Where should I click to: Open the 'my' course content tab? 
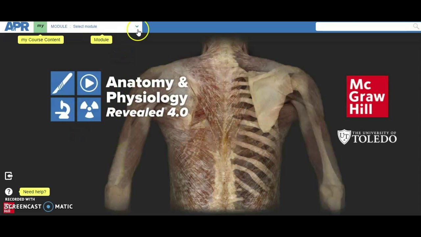pyautogui.click(x=40, y=27)
